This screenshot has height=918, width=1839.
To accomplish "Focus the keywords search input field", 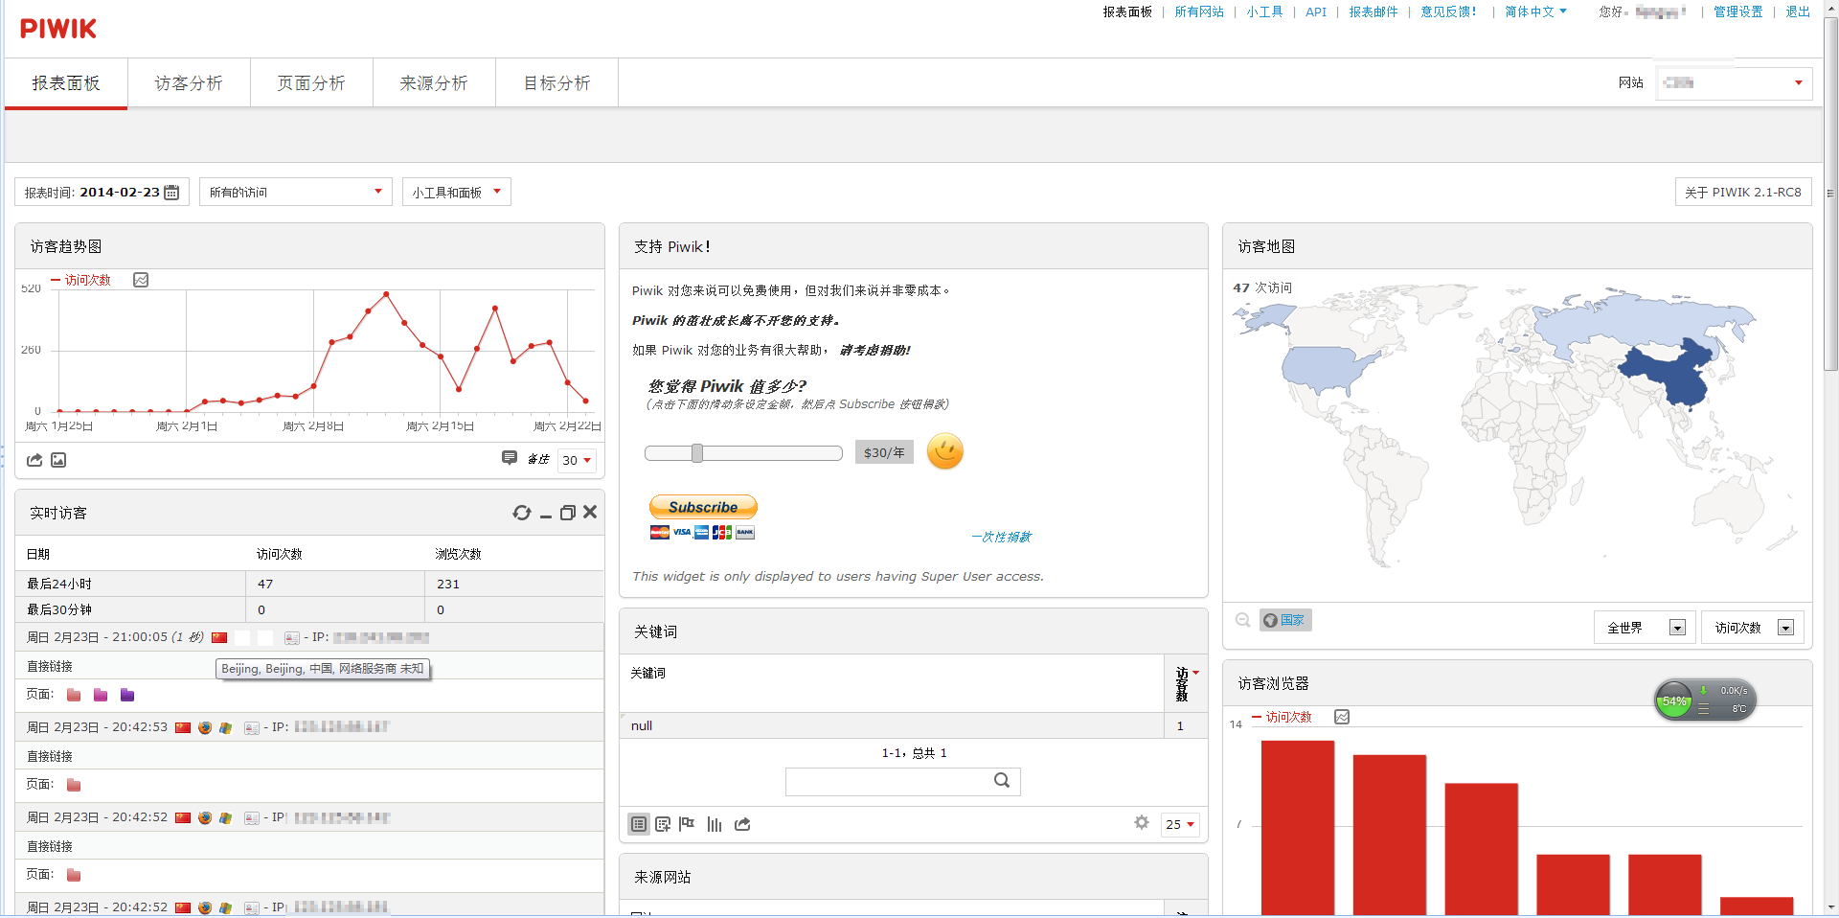I will click(x=902, y=781).
